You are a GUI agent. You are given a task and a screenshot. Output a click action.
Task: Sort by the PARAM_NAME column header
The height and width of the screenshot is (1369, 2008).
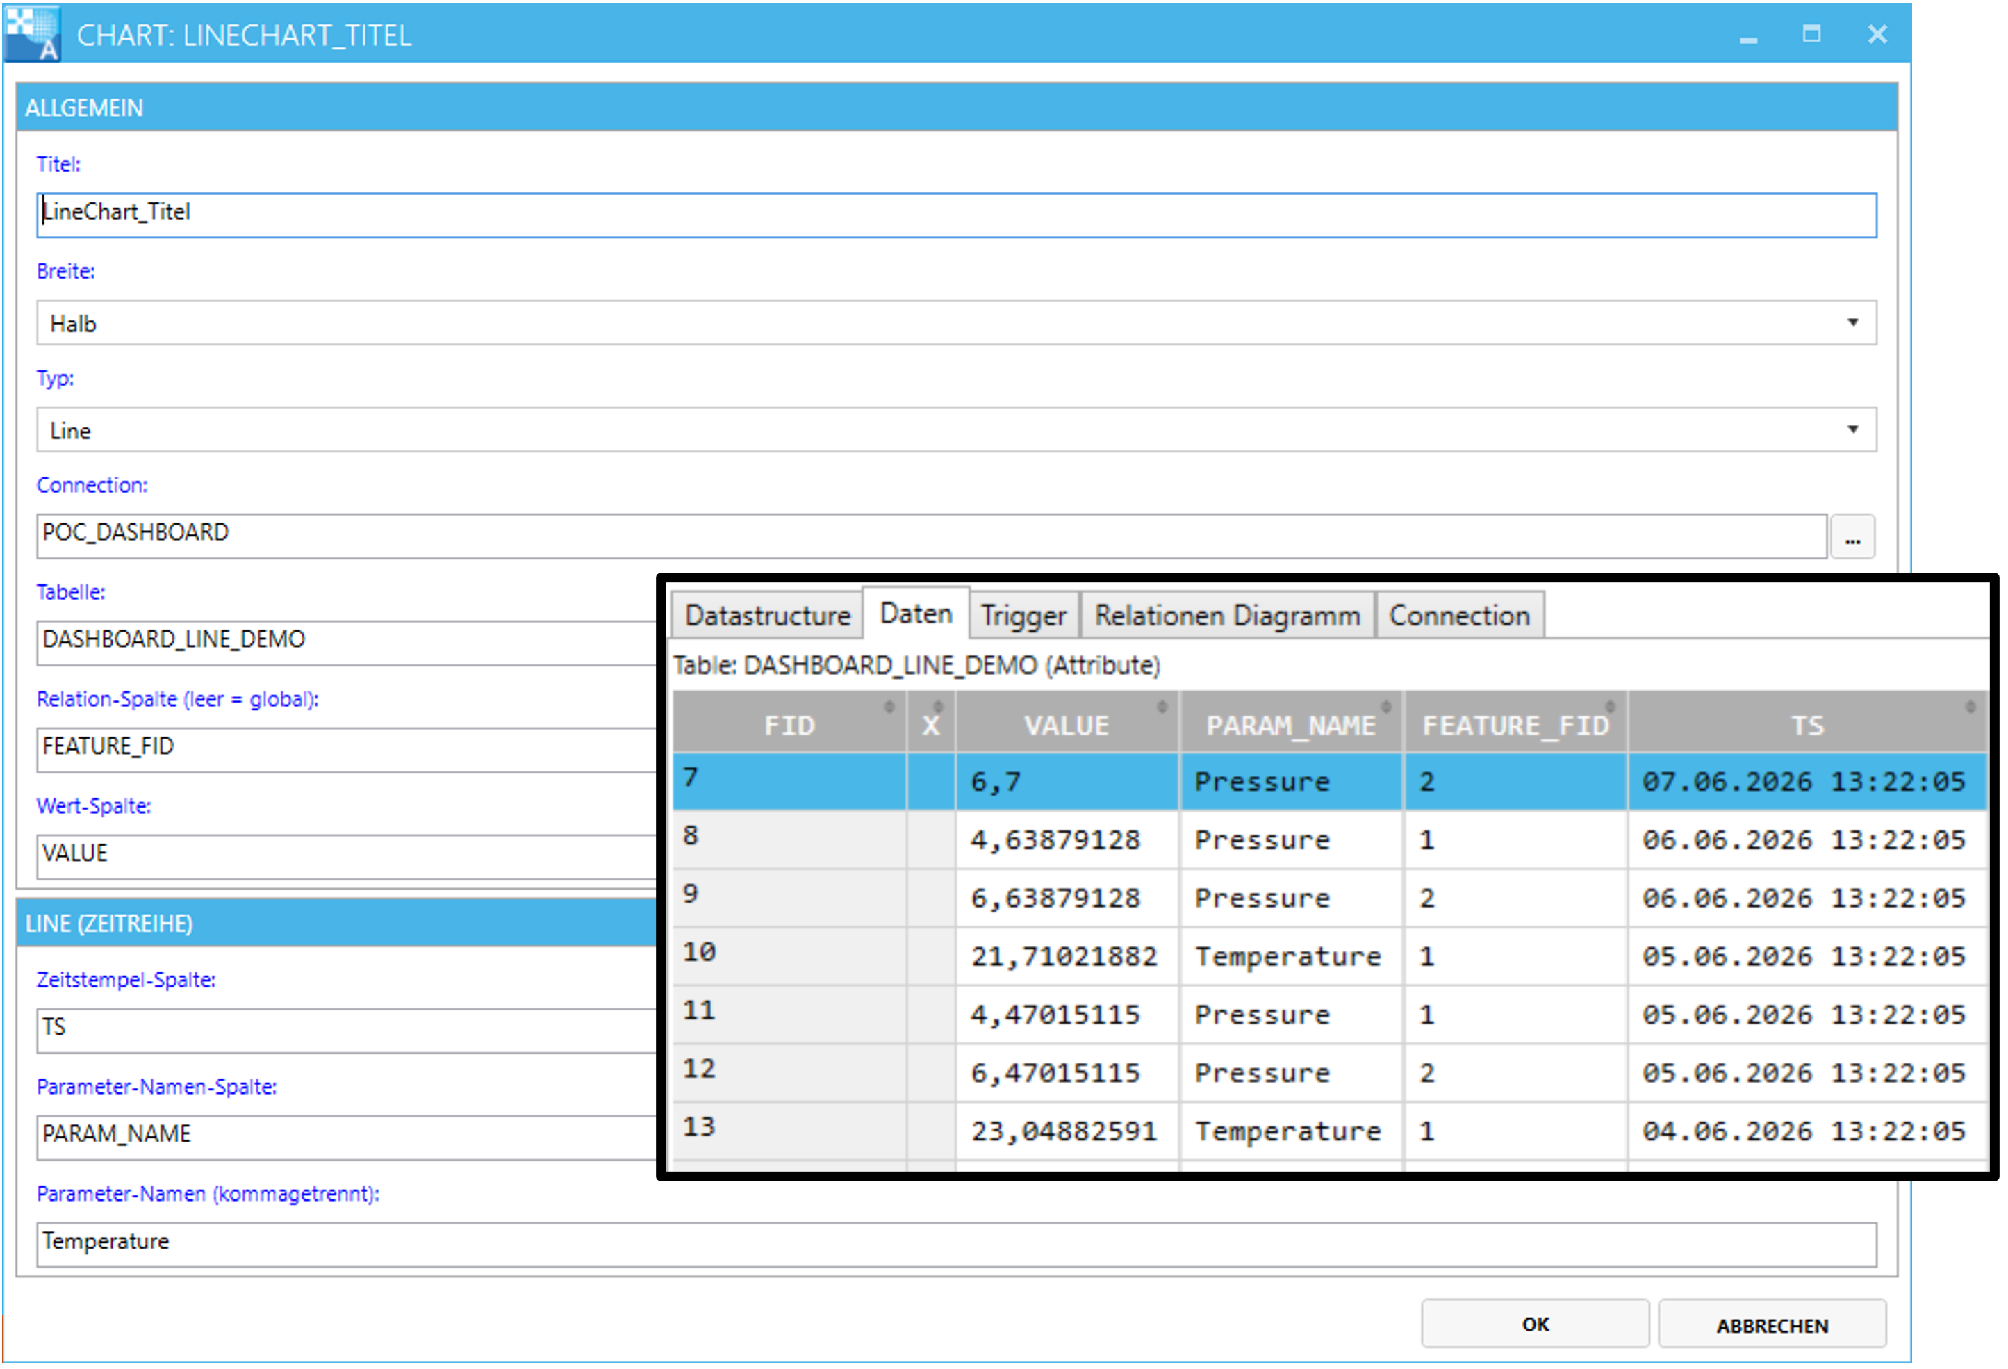[1291, 723]
